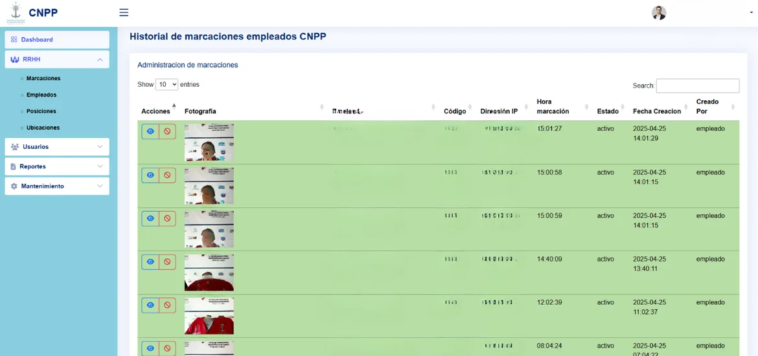Disable the 15:00:59 marcación with ban icon

[x=167, y=218]
